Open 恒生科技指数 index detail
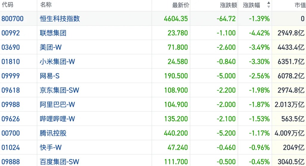Screen dimensions: 306x166 pyautogui.click(x=60, y=19)
